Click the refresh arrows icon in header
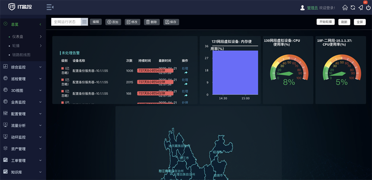 [x=353, y=7]
